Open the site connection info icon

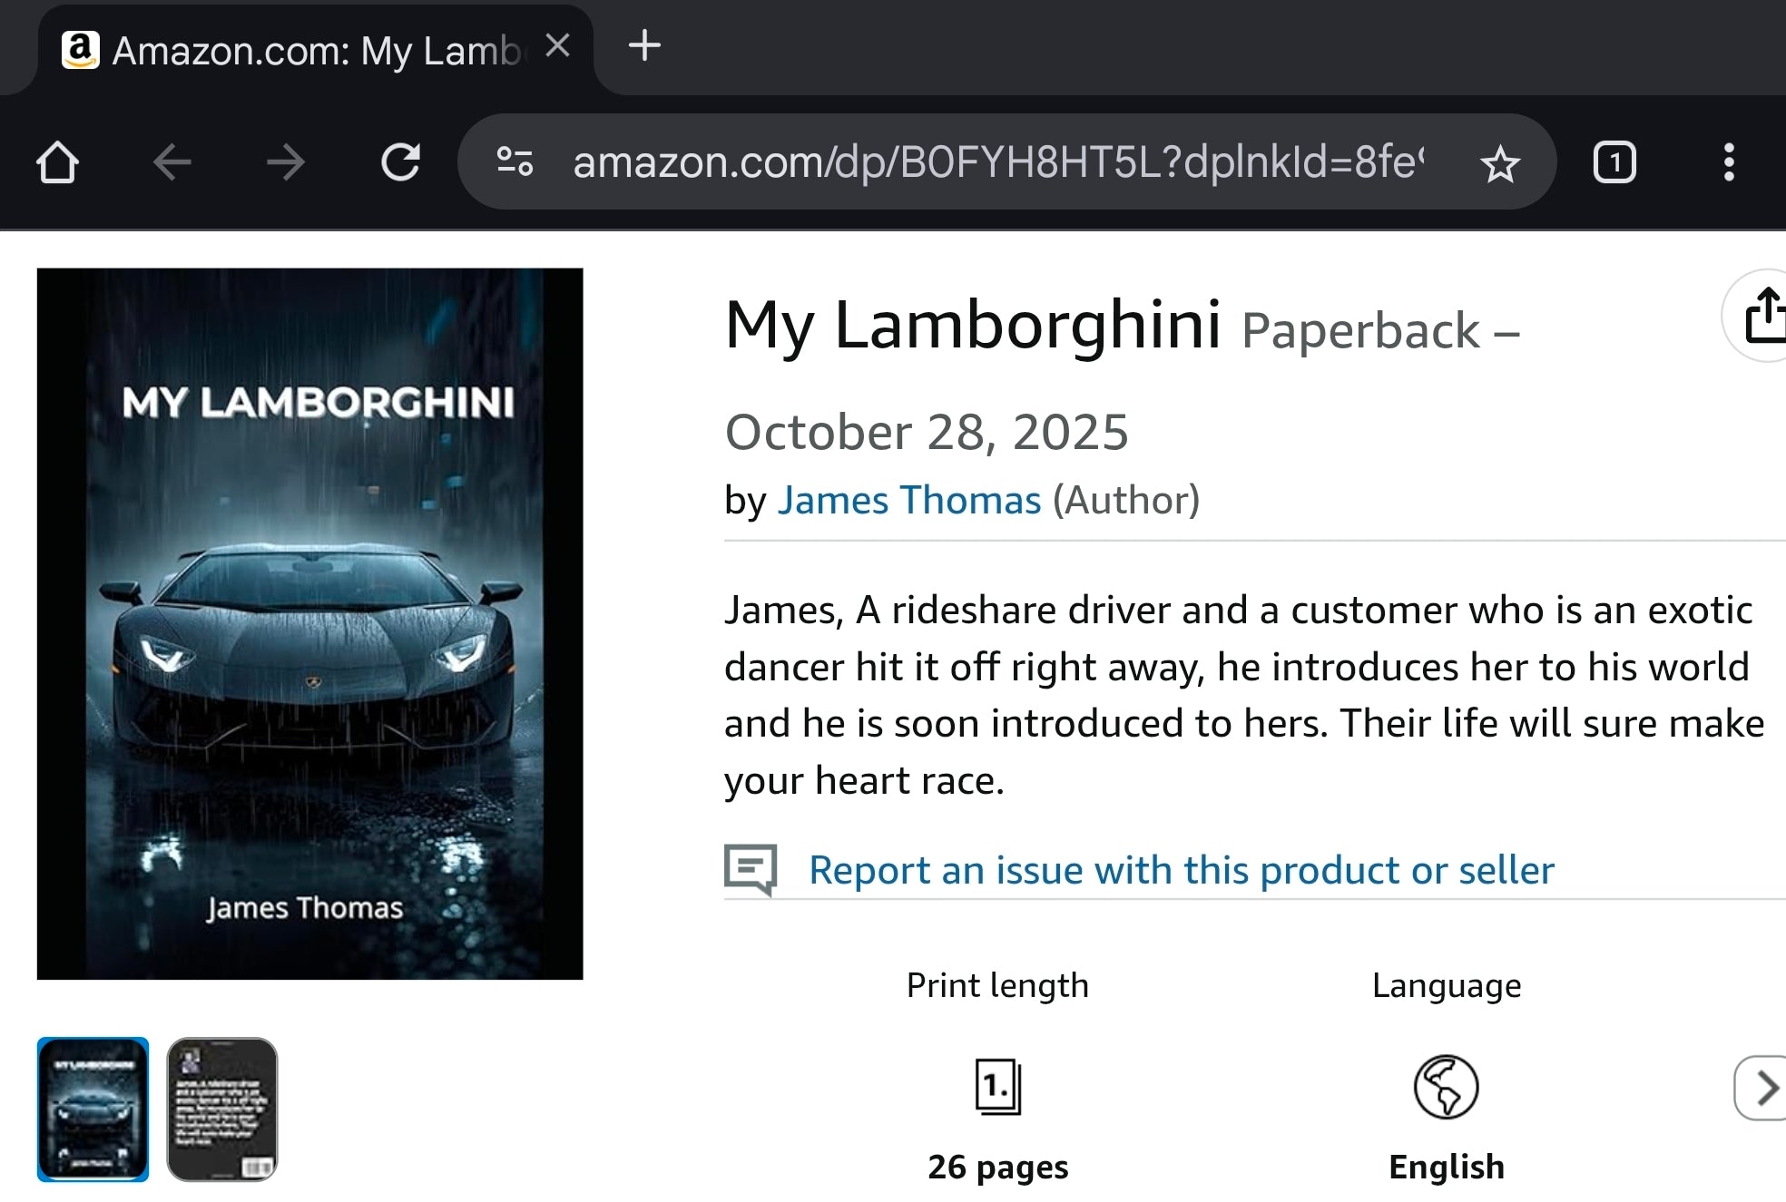tap(514, 162)
